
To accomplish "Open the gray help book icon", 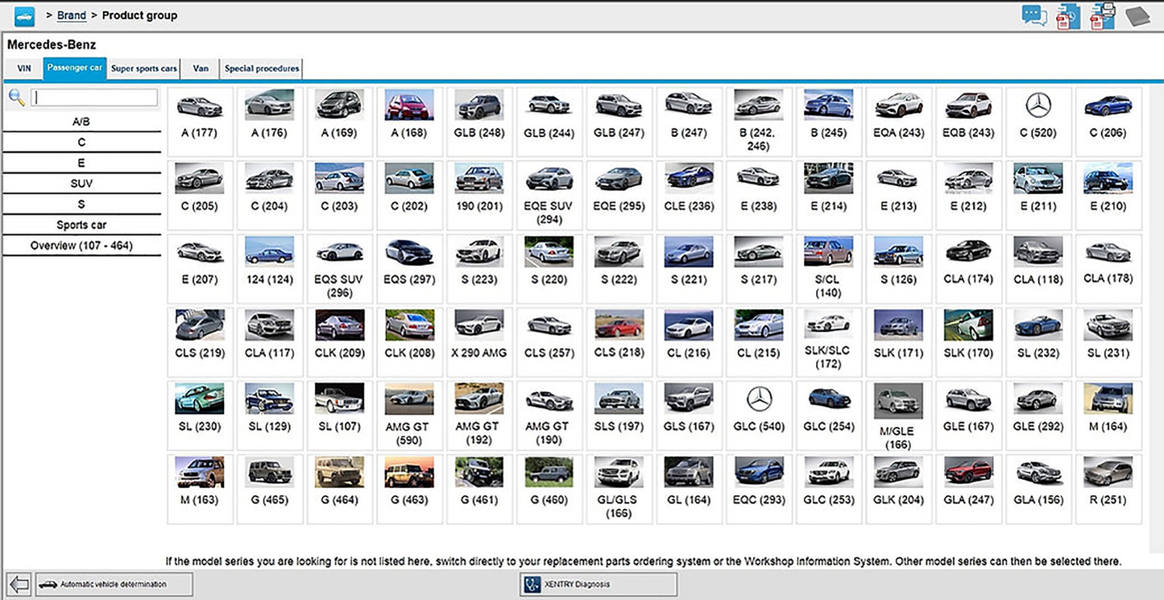I will (1138, 16).
